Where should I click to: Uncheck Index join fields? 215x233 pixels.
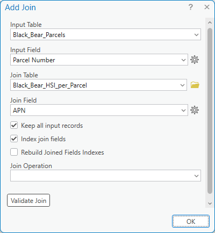[14, 139]
